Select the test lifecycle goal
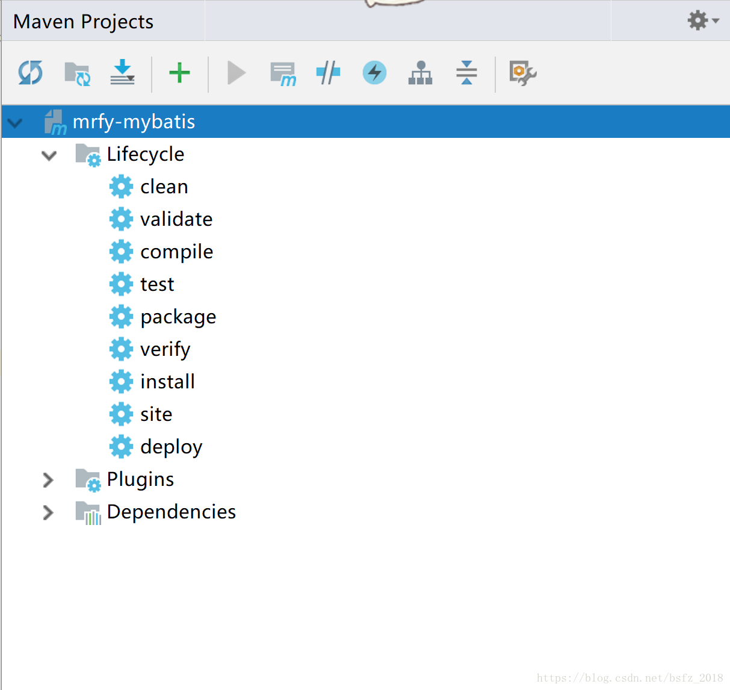 (x=157, y=284)
